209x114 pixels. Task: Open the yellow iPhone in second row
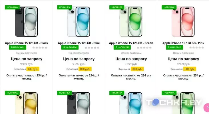pos(26,103)
